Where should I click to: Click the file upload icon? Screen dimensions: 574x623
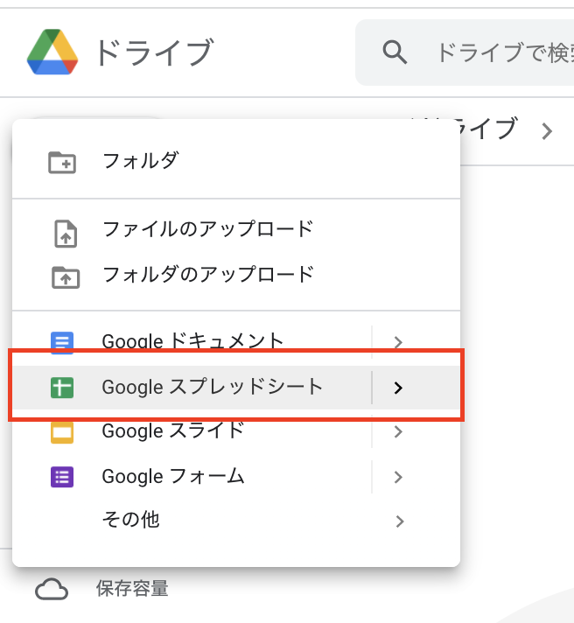click(x=66, y=234)
